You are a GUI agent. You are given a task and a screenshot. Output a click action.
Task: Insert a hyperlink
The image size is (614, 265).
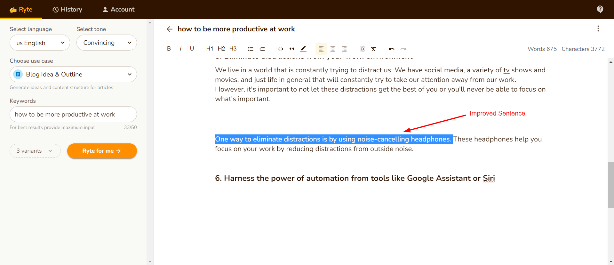[280, 49]
